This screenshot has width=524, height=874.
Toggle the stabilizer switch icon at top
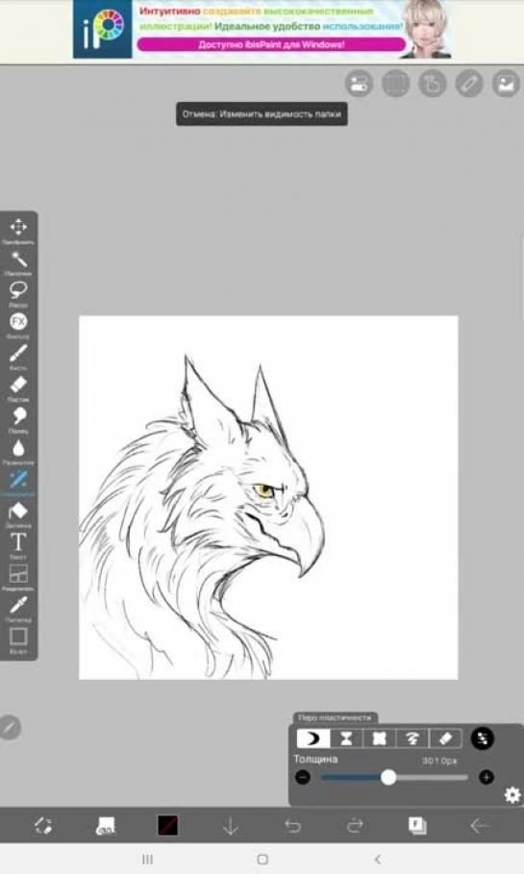(x=359, y=84)
